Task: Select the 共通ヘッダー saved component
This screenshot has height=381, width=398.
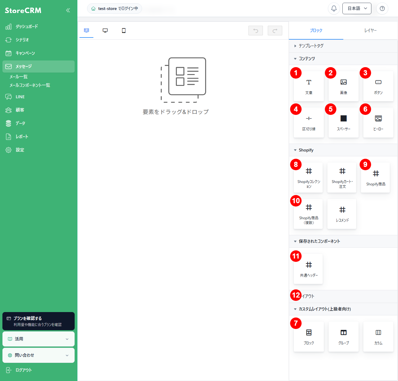Action: click(x=309, y=269)
